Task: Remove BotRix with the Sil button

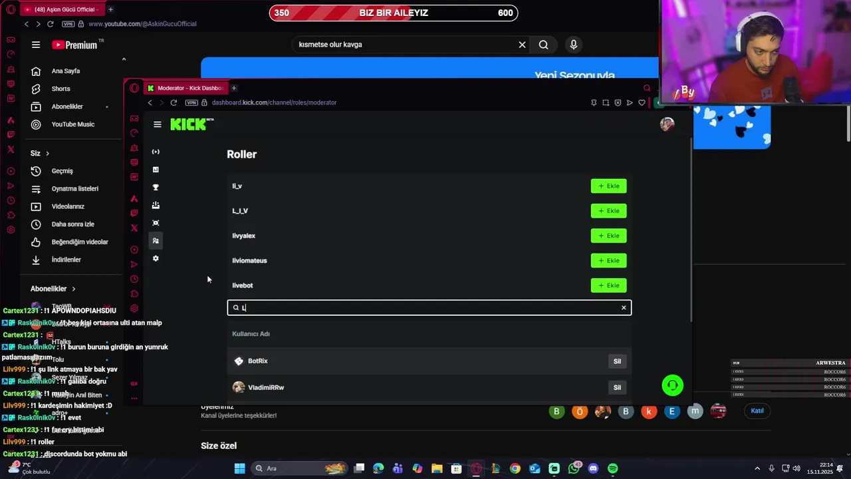Action: pyautogui.click(x=617, y=361)
